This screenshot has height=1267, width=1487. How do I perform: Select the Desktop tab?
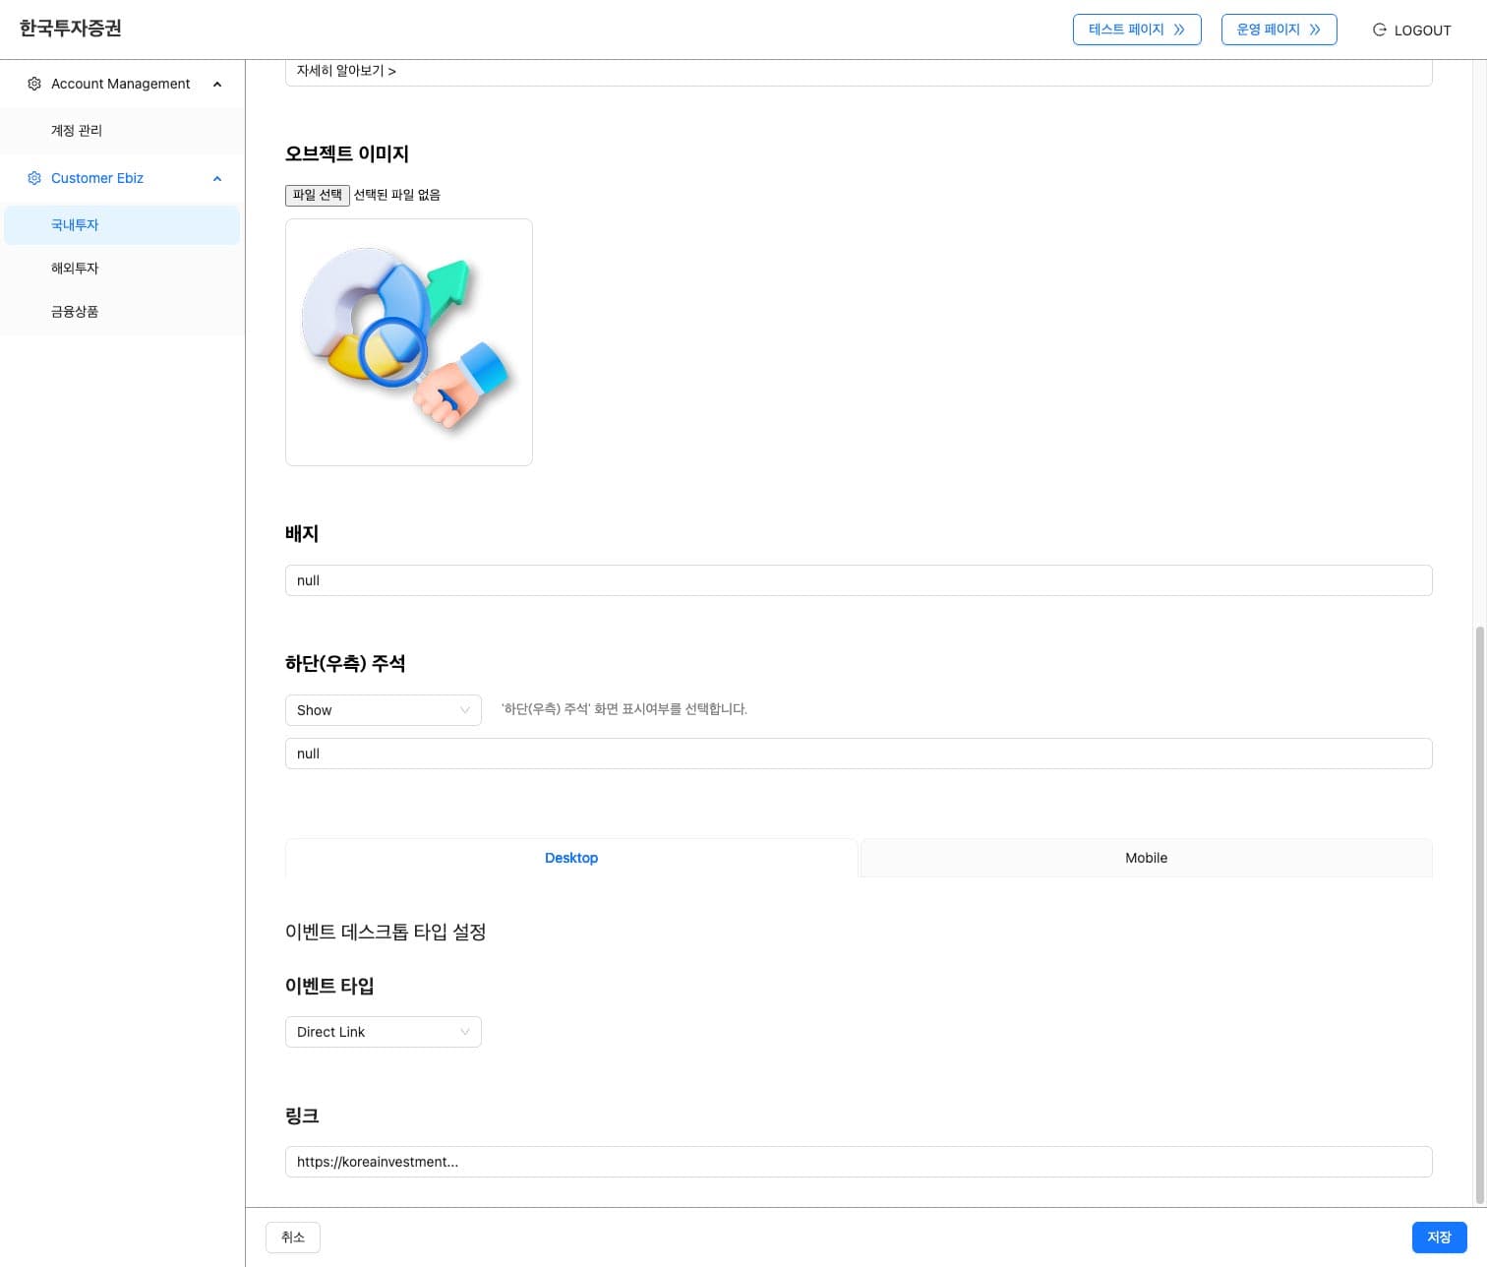click(571, 858)
